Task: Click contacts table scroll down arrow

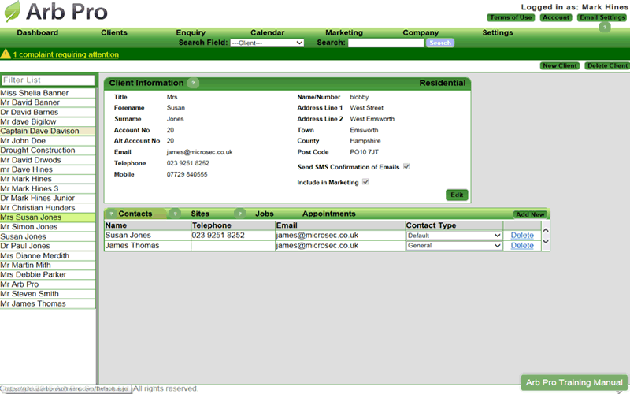Action: pos(546,241)
